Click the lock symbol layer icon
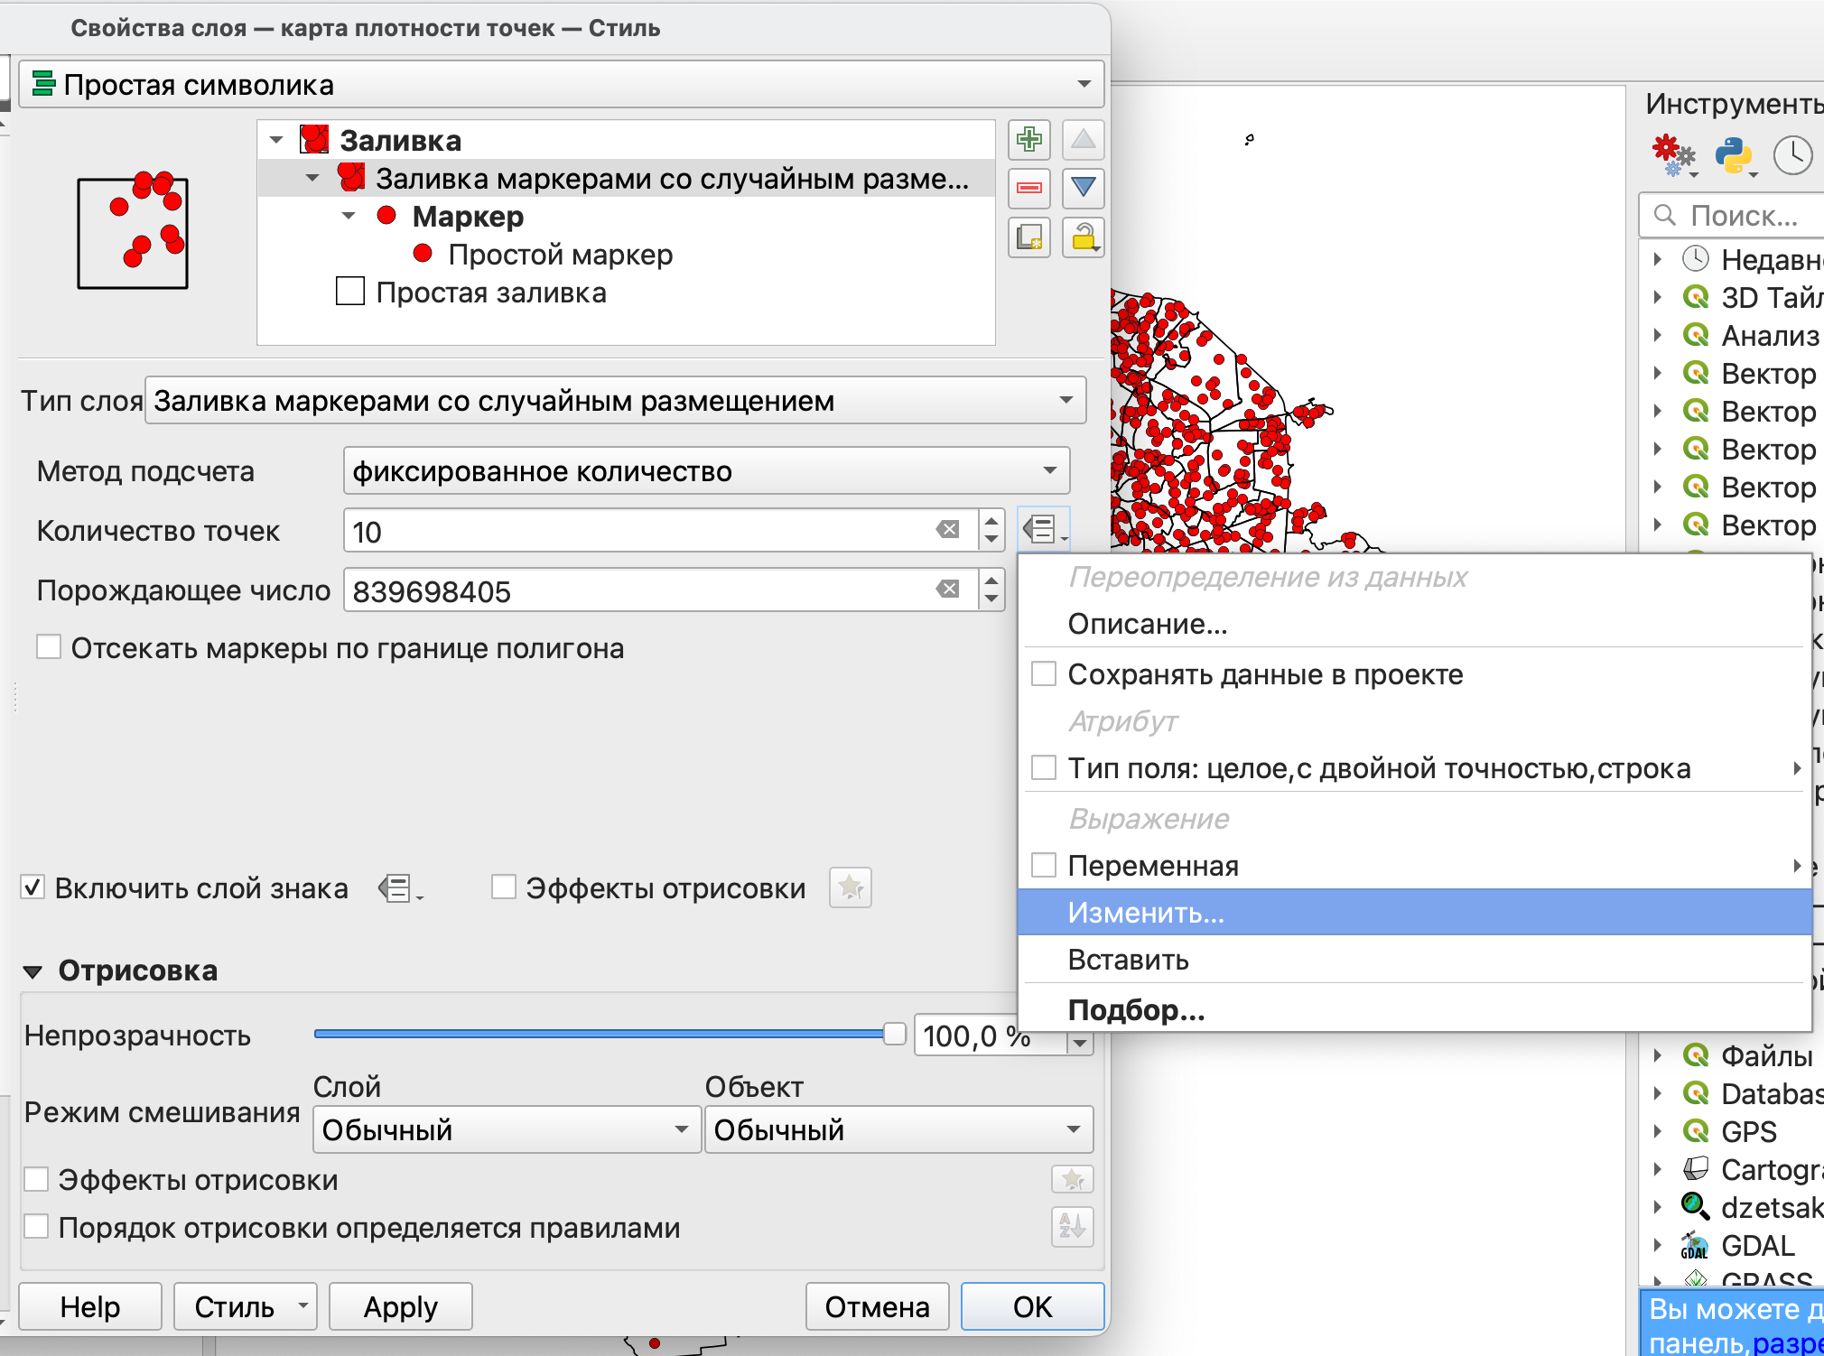 [1083, 237]
